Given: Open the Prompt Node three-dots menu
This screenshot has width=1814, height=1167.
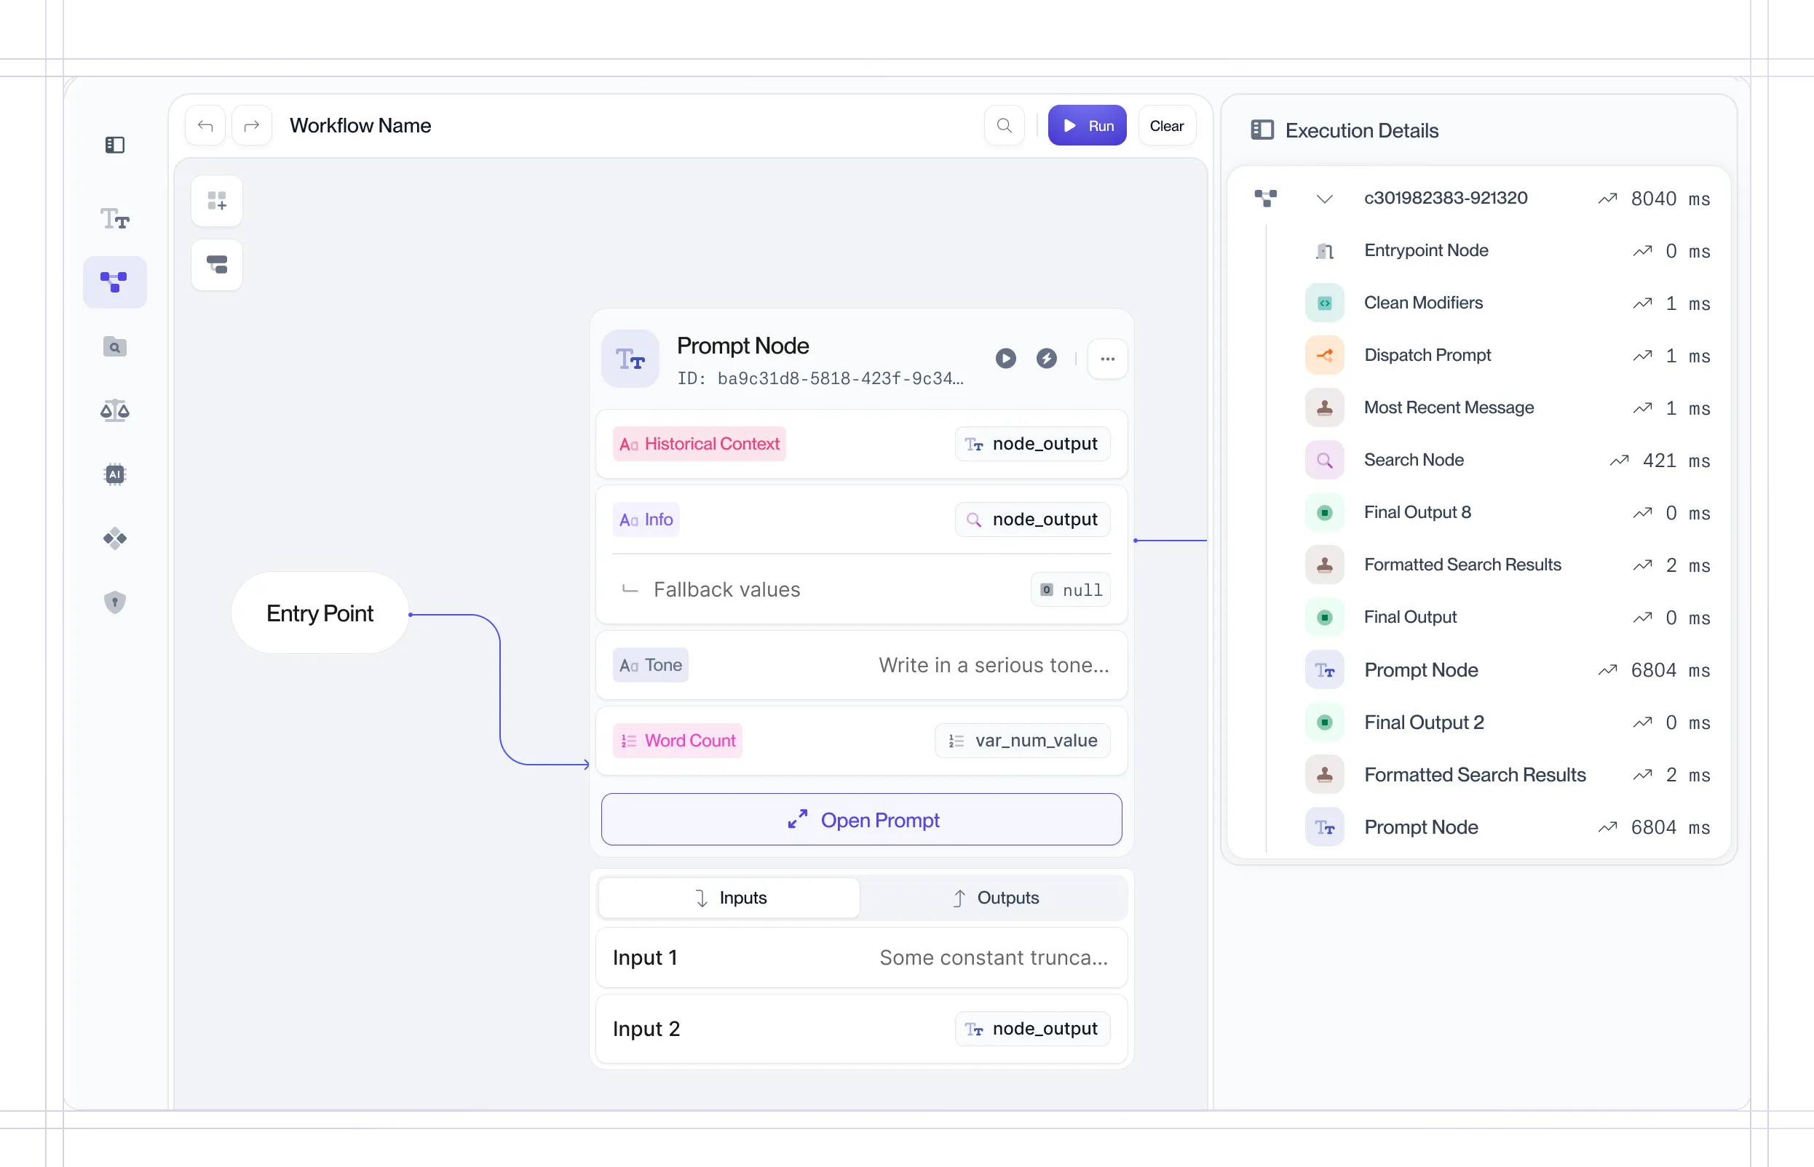Looking at the screenshot, I should coord(1106,359).
